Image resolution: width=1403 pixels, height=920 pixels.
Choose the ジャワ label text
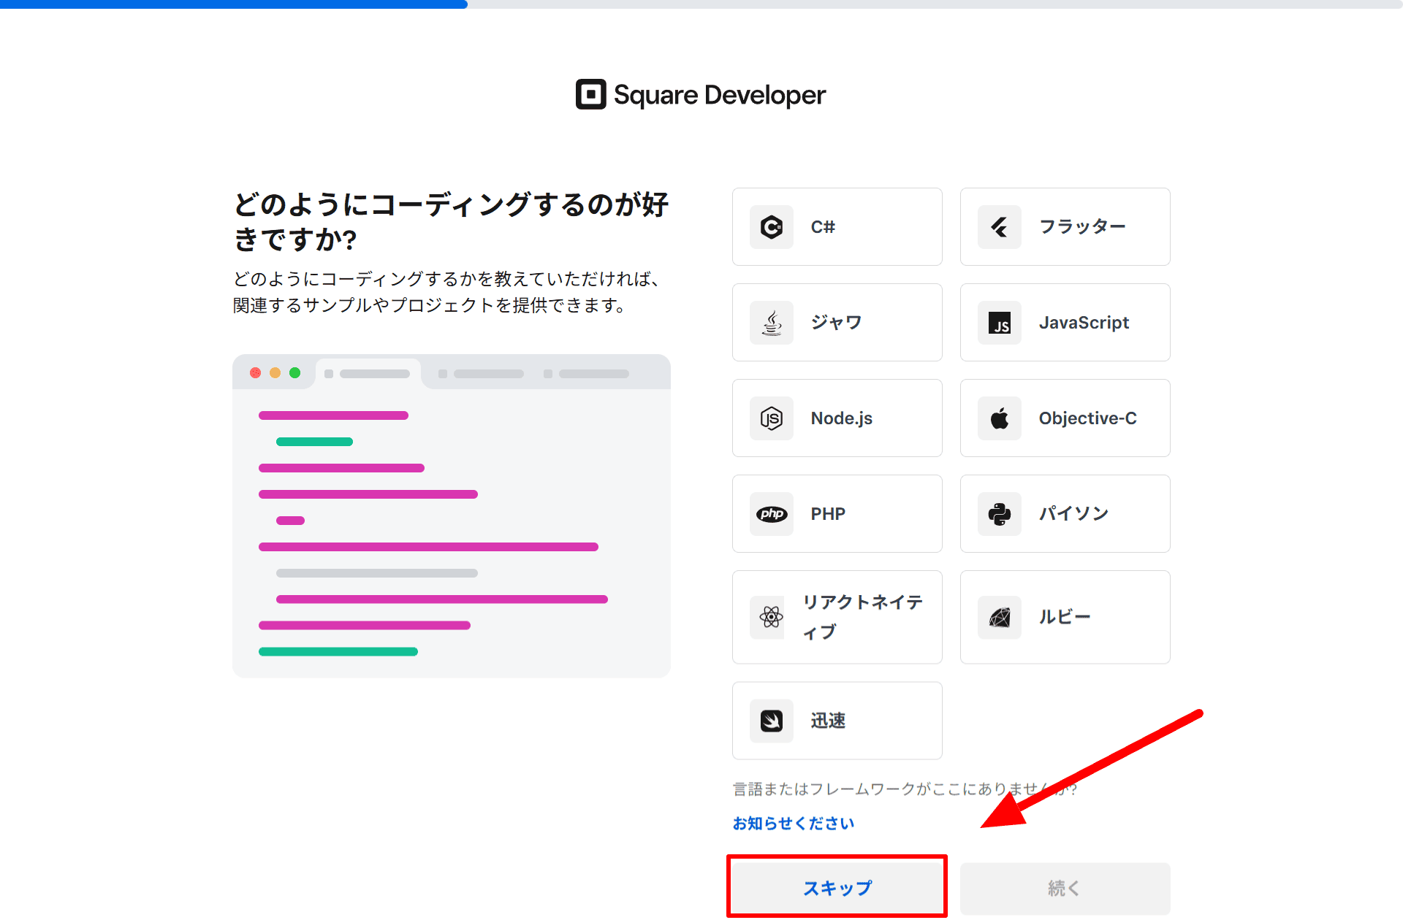click(836, 323)
